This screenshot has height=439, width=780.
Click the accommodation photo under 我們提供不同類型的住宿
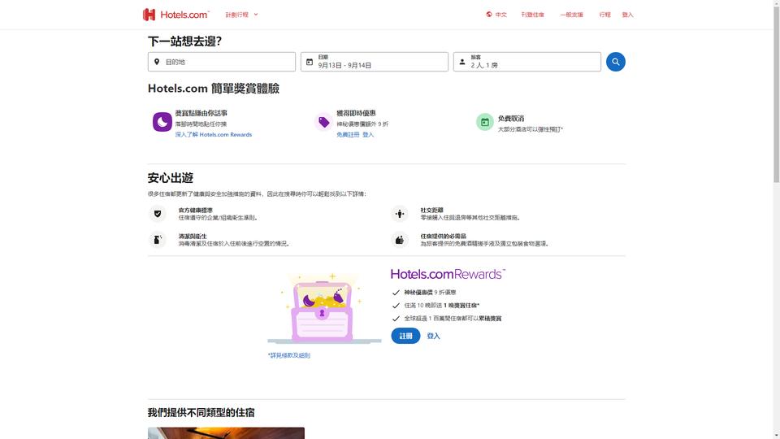click(x=226, y=432)
